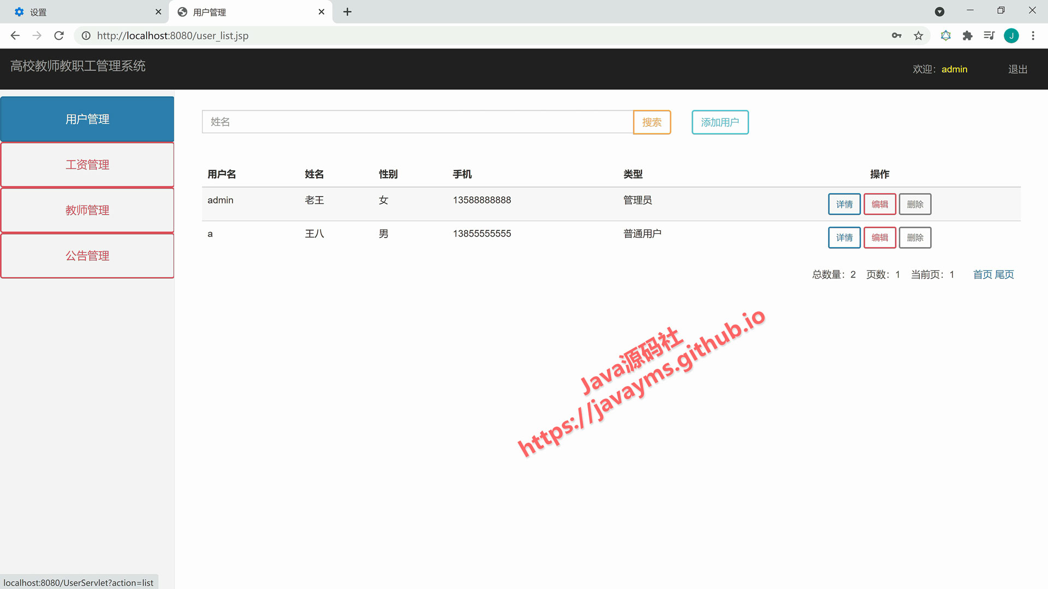Go to 尾页 last page link
This screenshot has height=589, width=1048.
(x=1004, y=274)
